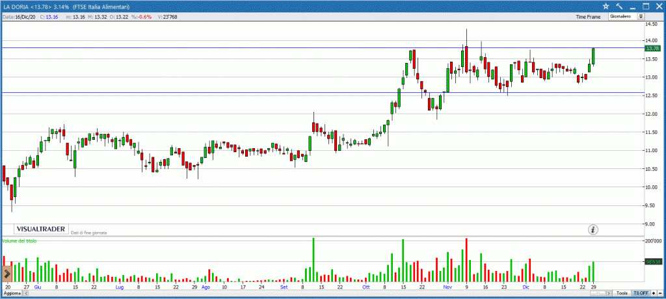The image size is (666, 299).
Task: Zoom in with the plus button
Action: [654, 293]
